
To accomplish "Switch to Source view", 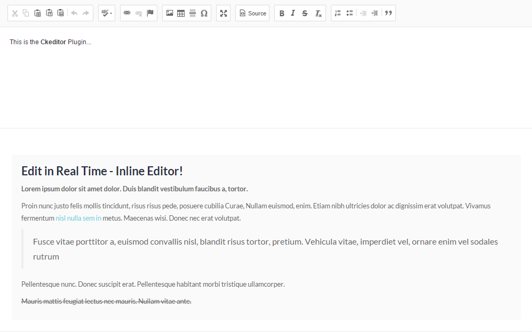I will (252, 13).
